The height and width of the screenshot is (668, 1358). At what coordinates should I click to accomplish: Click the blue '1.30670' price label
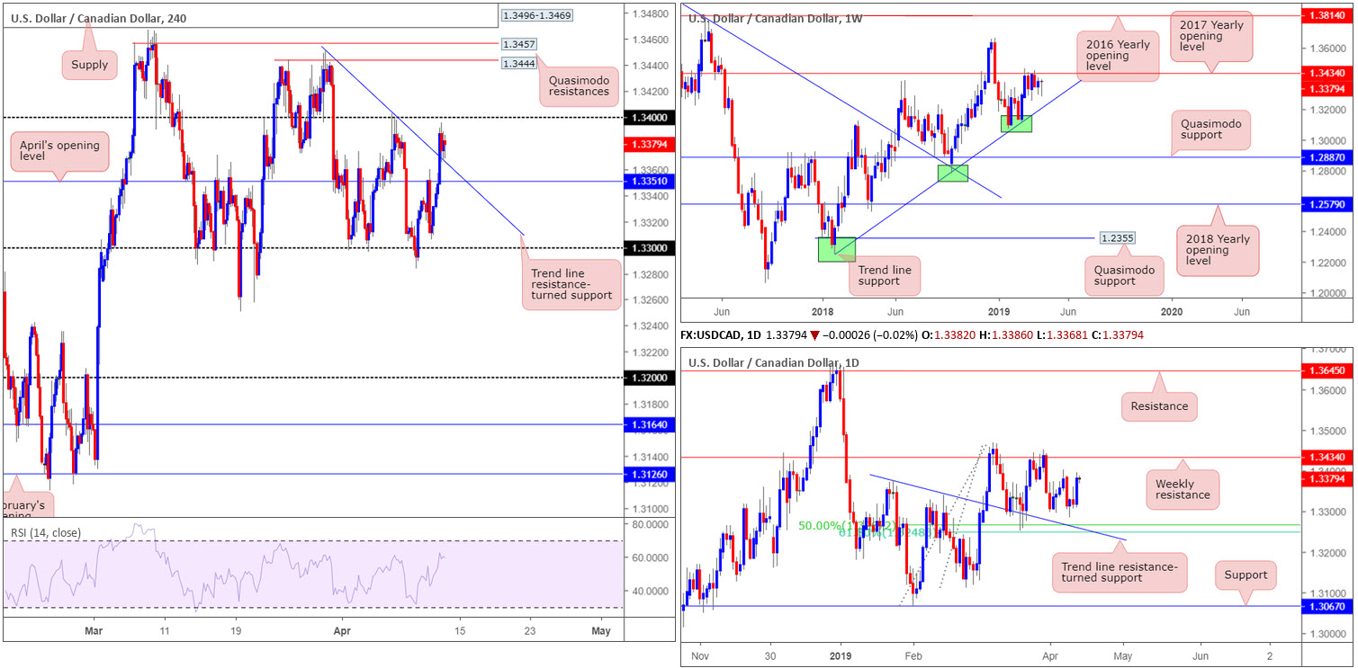(x=1327, y=606)
